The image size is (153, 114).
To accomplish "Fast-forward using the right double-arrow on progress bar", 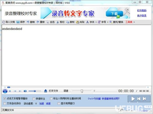I will (x=148, y=87).
